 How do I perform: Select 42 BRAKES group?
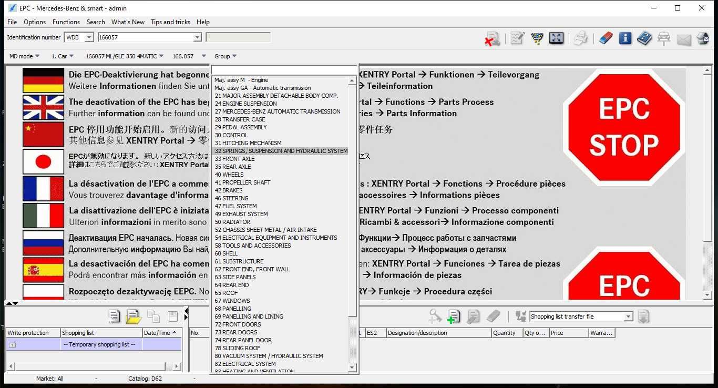click(x=281, y=190)
